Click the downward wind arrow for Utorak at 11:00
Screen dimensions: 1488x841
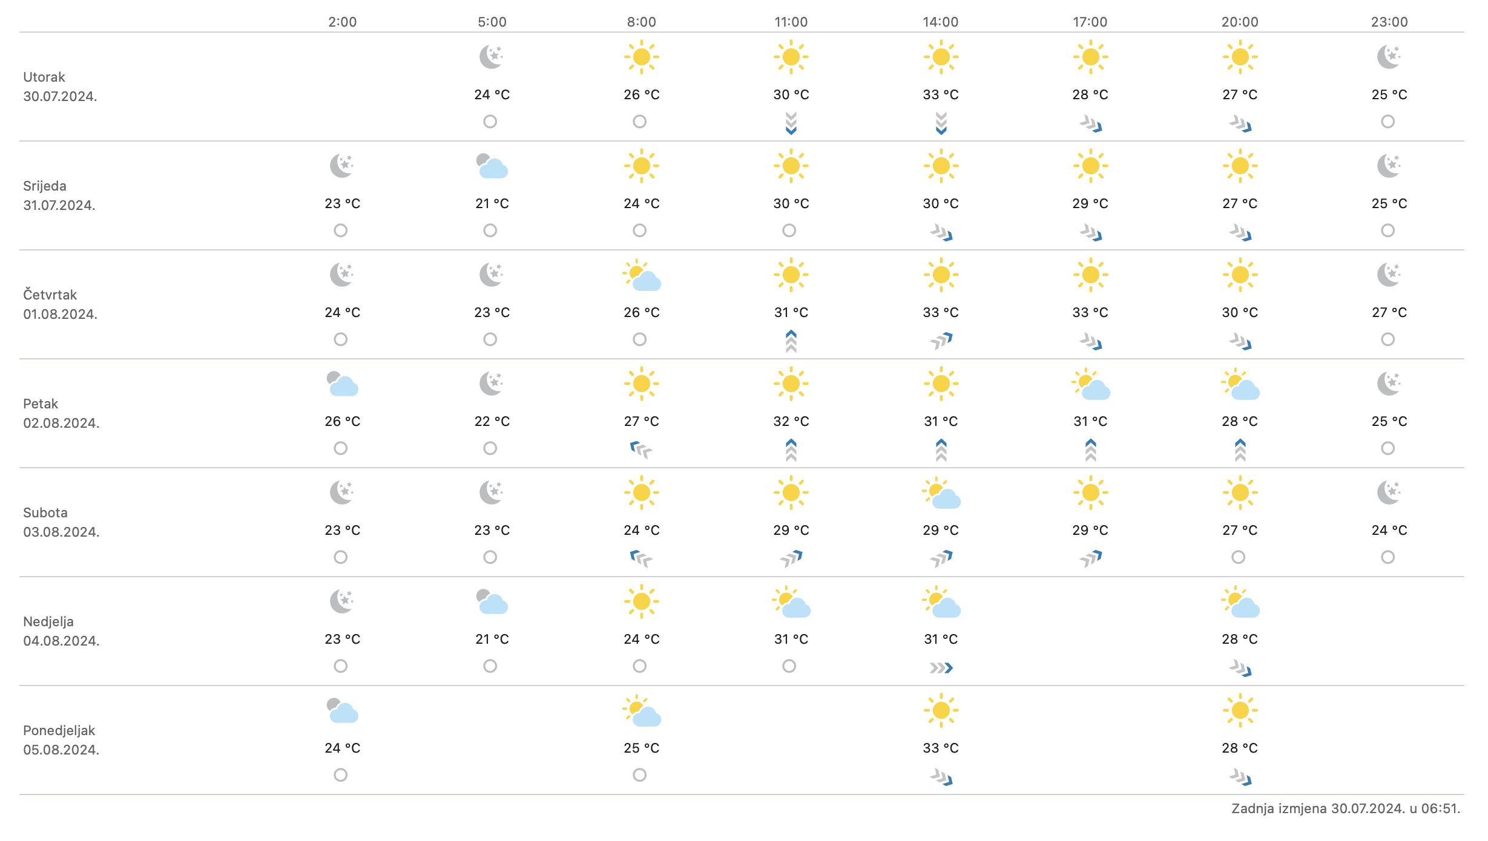pos(791,123)
